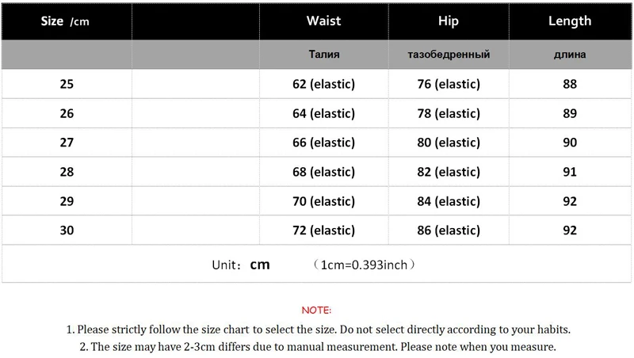Click size 27 in the size column

pyautogui.click(x=67, y=143)
